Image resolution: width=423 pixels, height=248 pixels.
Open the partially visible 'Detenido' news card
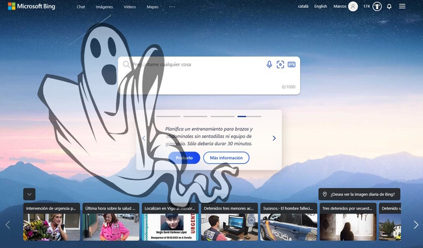pyautogui.click(x=390, y=221)
